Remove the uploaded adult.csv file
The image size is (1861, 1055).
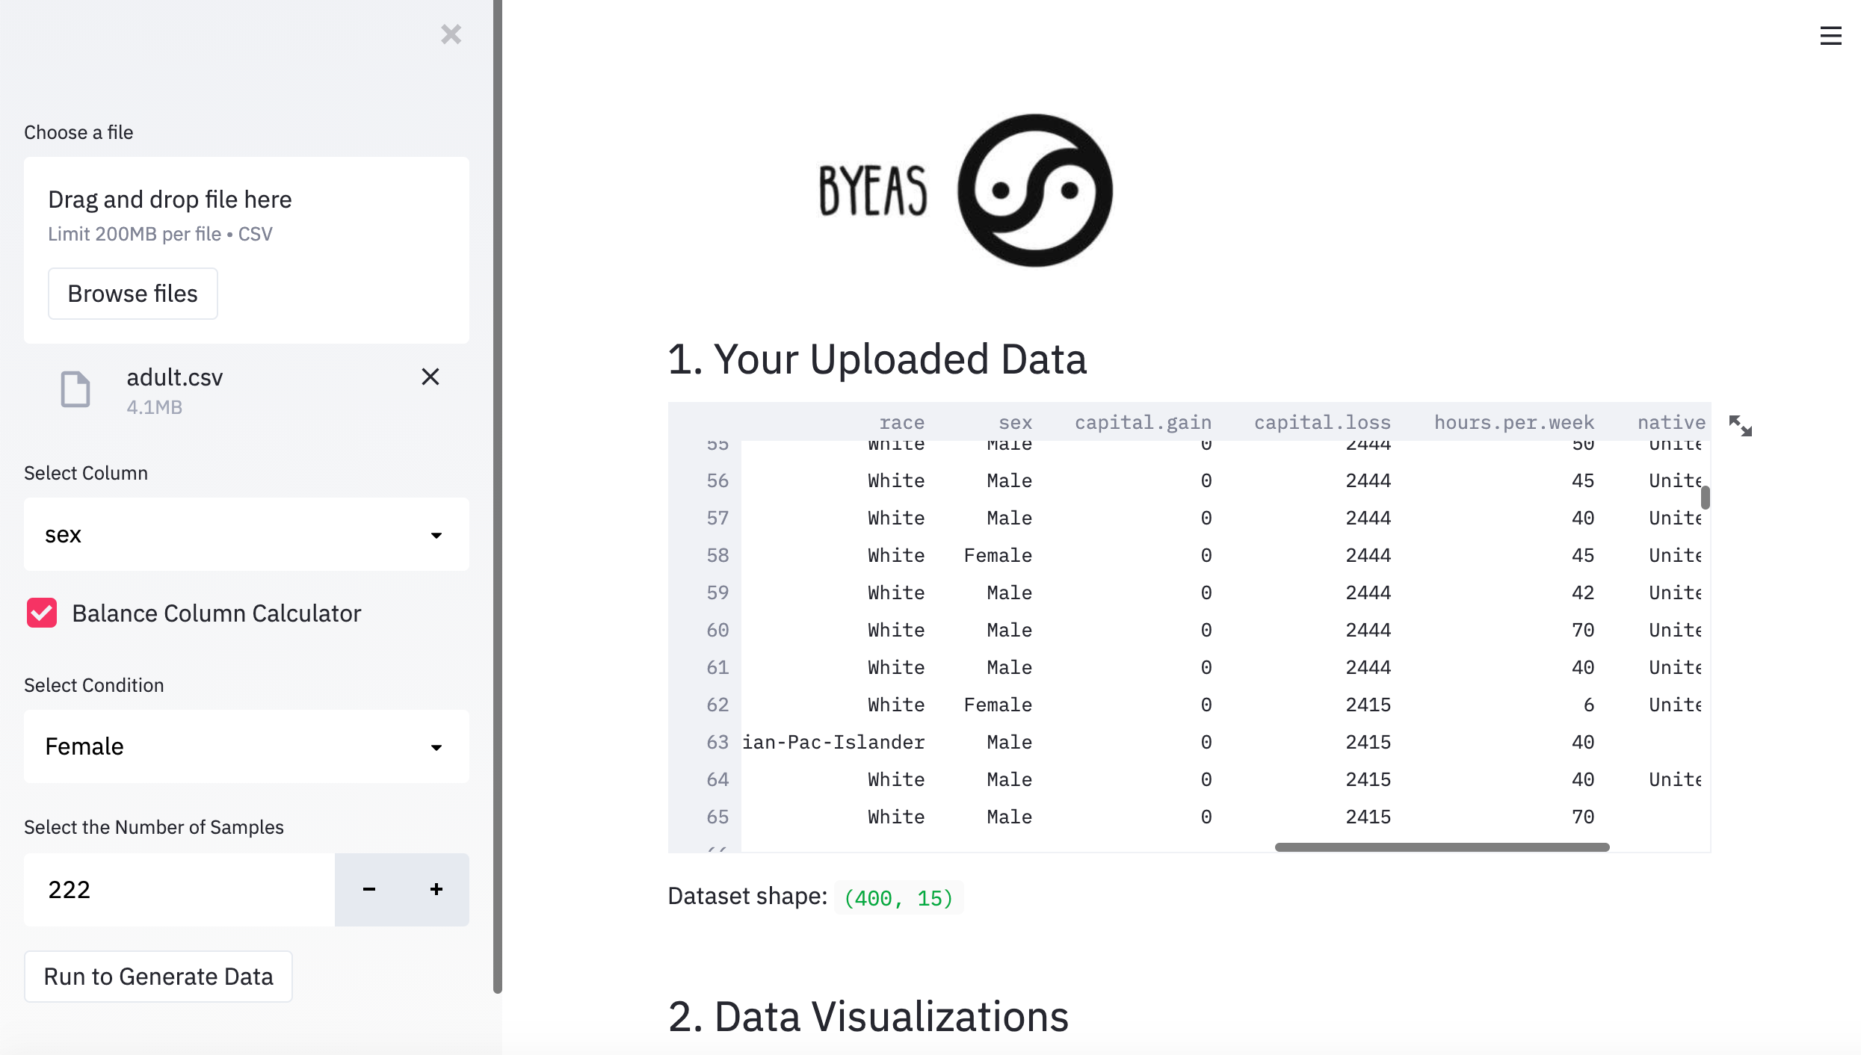[x=430, y=377]
